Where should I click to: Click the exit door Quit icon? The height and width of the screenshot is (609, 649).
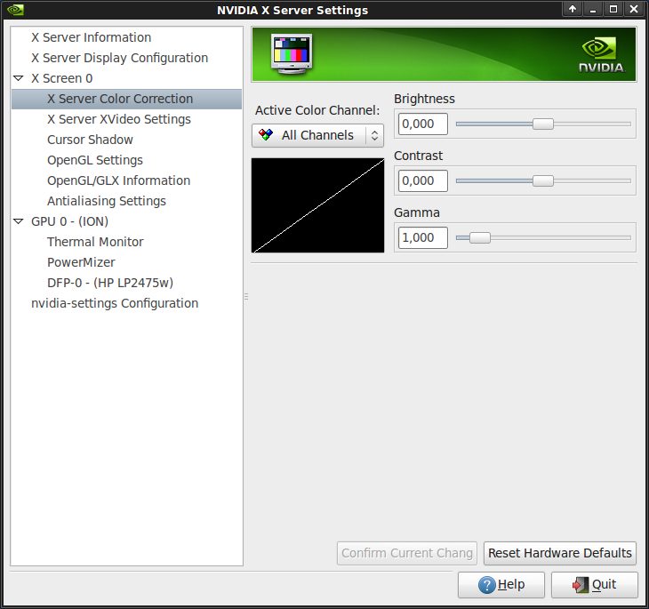click(581, 585)
